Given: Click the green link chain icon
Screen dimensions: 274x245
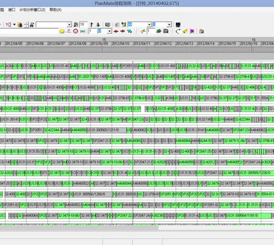Looking at the screenshot, I should pos(83,31).
